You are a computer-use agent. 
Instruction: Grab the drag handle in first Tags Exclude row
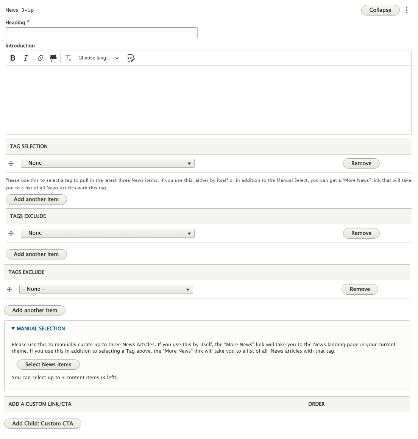[x=11, y=233]
